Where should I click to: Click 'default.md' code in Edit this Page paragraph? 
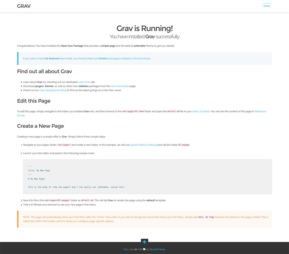173,111
